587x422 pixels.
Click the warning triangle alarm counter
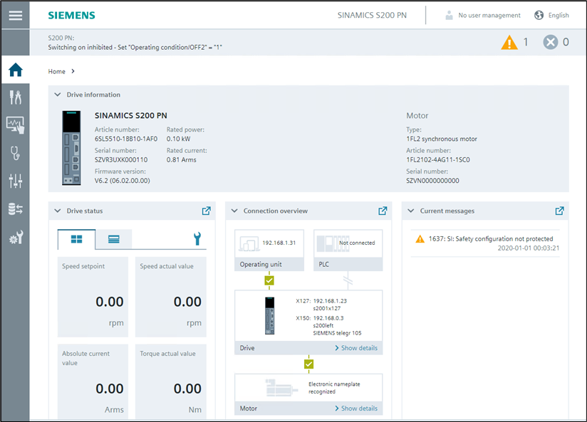click(x=509, y=42)
